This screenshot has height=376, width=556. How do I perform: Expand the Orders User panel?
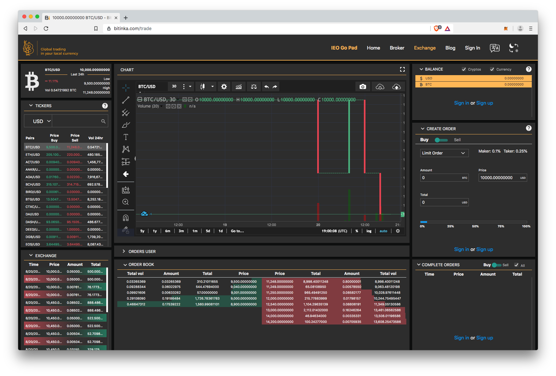point(124,251)
